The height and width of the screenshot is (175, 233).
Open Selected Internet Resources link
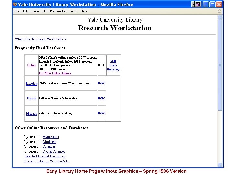tap(45, 156)
